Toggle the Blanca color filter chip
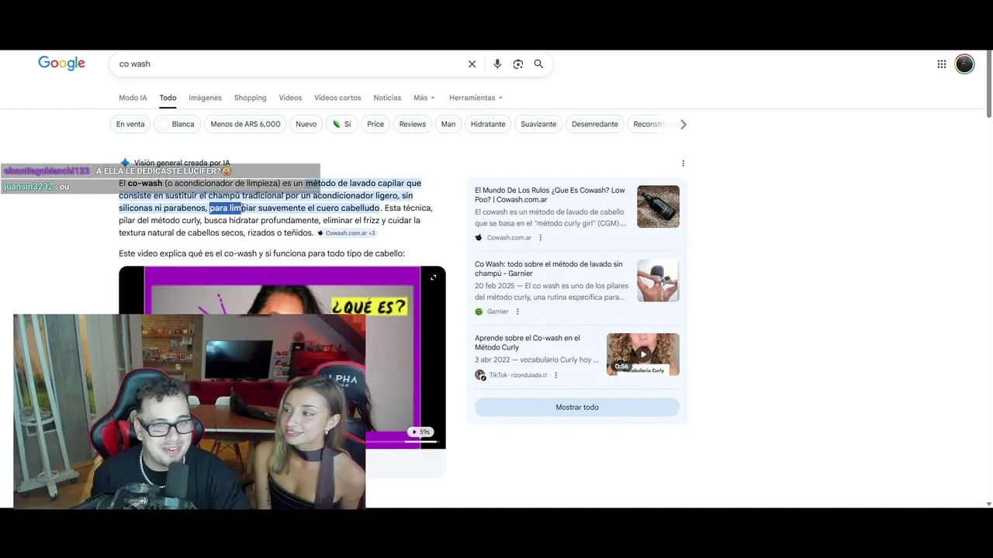The height and width of the screenshot is (558, 993). pyautogui.click(x=178, y=124)
